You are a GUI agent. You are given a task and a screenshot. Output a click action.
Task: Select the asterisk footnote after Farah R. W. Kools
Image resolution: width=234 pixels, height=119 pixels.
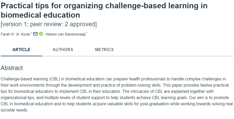pos(31,33)
